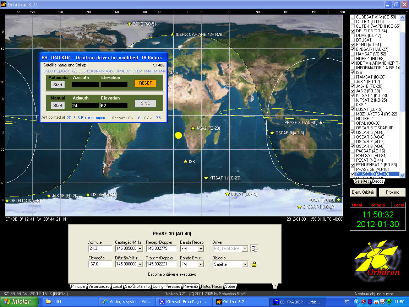Click the satellite list scroll-down arrow
Viewport: 409px width, 307px height.
click(402, 175)
